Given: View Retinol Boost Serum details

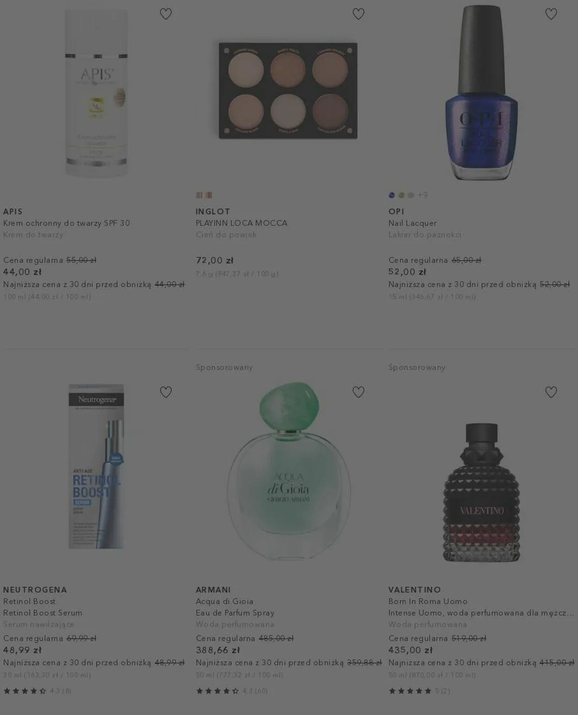Looking at the screenshot, I should [x=43, y=612].
